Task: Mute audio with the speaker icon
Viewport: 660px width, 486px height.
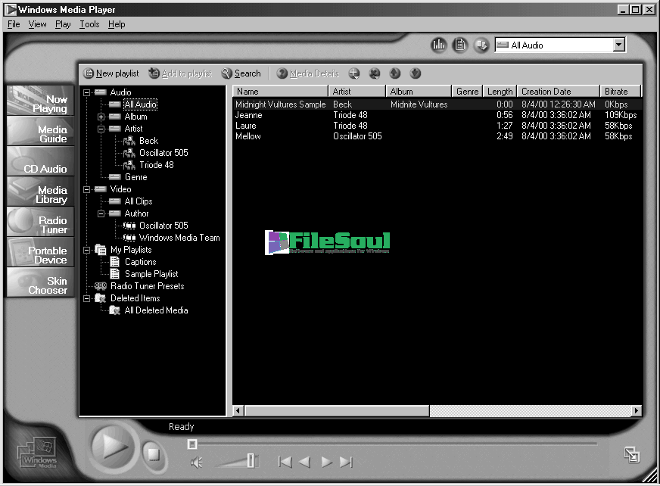Action: tap(197, 463)
